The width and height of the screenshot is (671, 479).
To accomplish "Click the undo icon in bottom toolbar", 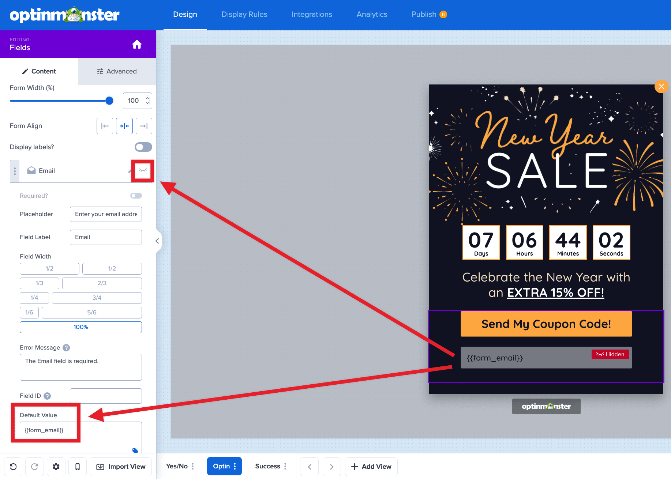I will pos(13,467).
